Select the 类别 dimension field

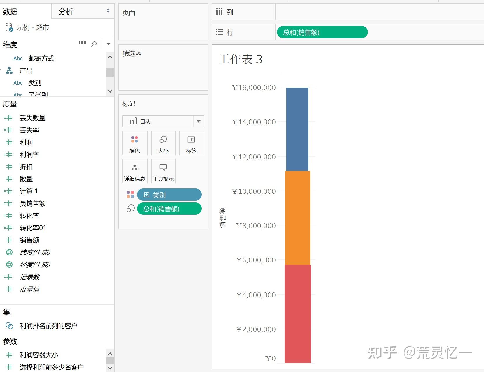pos(35,83)
